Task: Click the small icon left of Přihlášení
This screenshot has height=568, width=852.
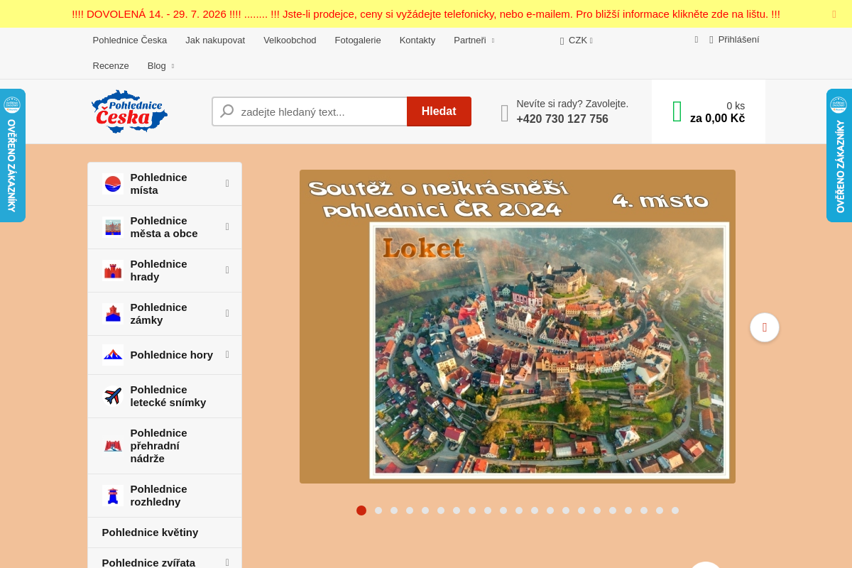Action: pos(697,40)
